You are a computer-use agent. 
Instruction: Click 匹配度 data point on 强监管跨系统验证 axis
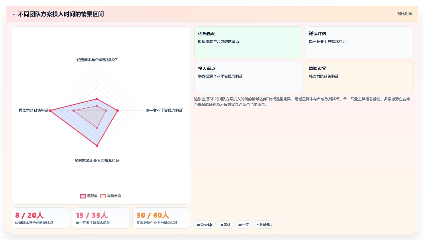[x=50, y=111]
